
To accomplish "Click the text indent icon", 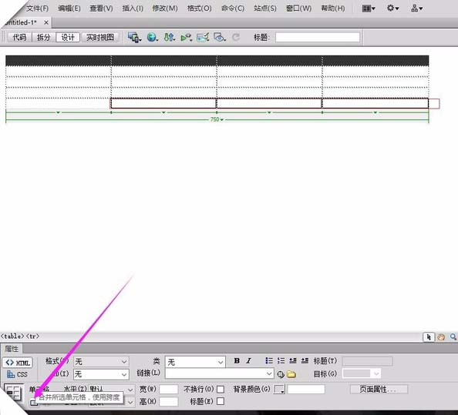I will 305,361.
